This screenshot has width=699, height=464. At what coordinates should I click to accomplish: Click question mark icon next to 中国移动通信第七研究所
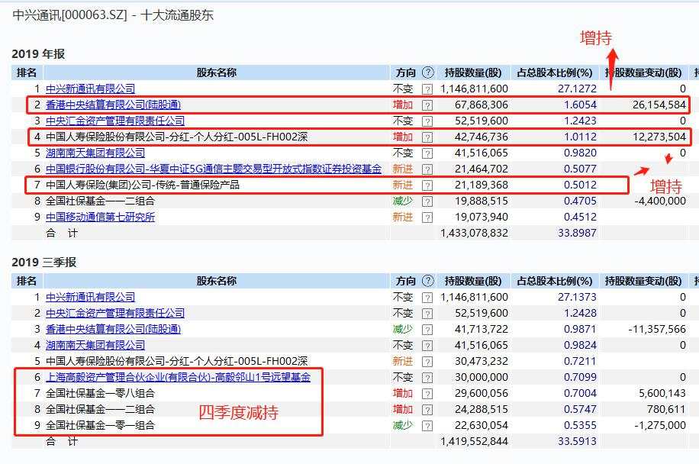click(426, 216)
